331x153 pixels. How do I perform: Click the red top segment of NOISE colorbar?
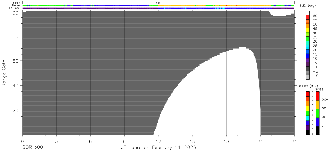318,96
